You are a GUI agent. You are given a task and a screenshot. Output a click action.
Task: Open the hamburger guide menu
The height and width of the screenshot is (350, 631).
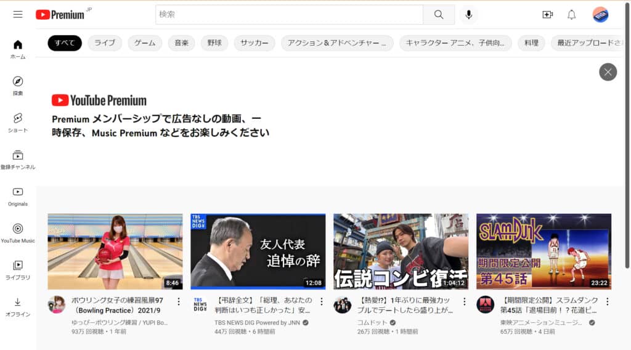click(18, 15)
